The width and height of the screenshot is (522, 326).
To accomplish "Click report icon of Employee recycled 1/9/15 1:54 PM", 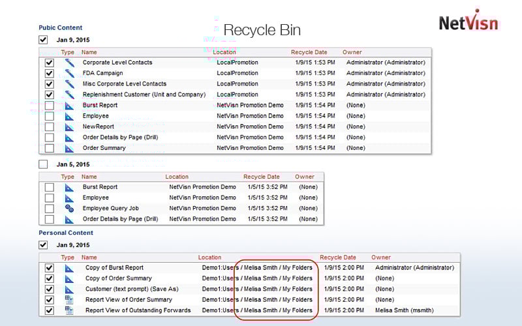I will pyautogui.click(x=69, y=116).
